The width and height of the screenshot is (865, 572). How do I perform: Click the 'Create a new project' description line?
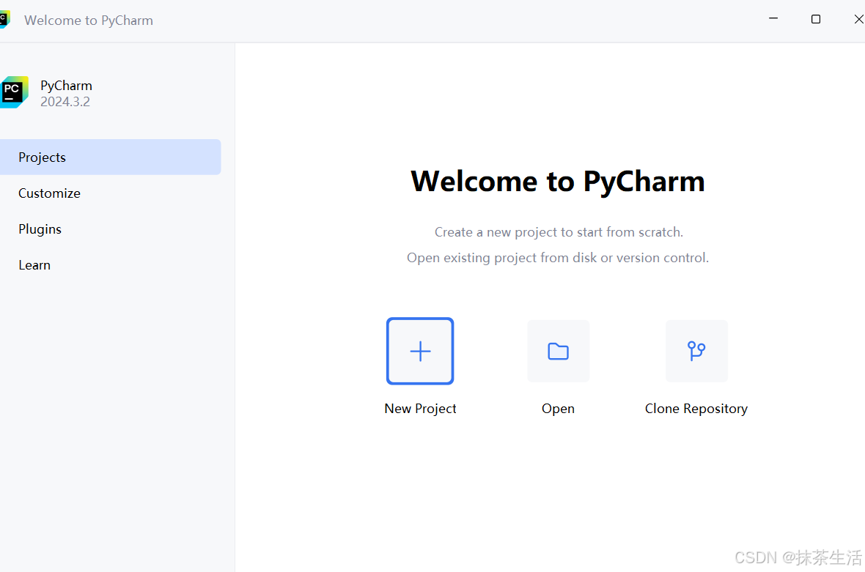(559, 233)
